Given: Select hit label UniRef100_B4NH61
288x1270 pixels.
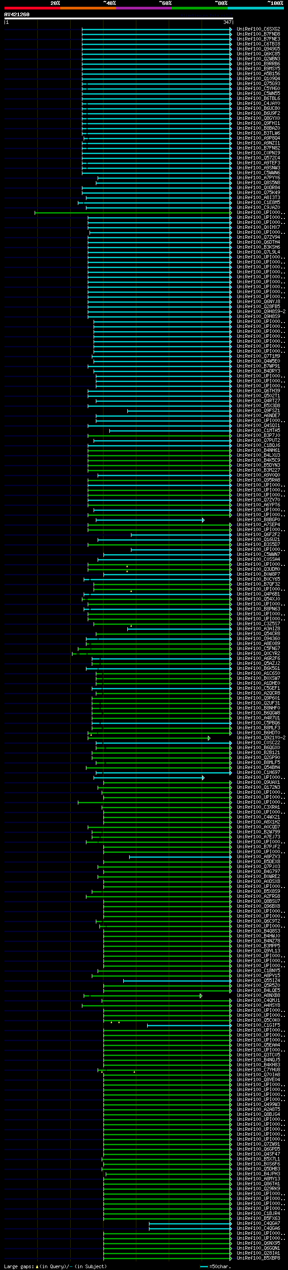Looking at the screenshot, I should pos(258,450).
